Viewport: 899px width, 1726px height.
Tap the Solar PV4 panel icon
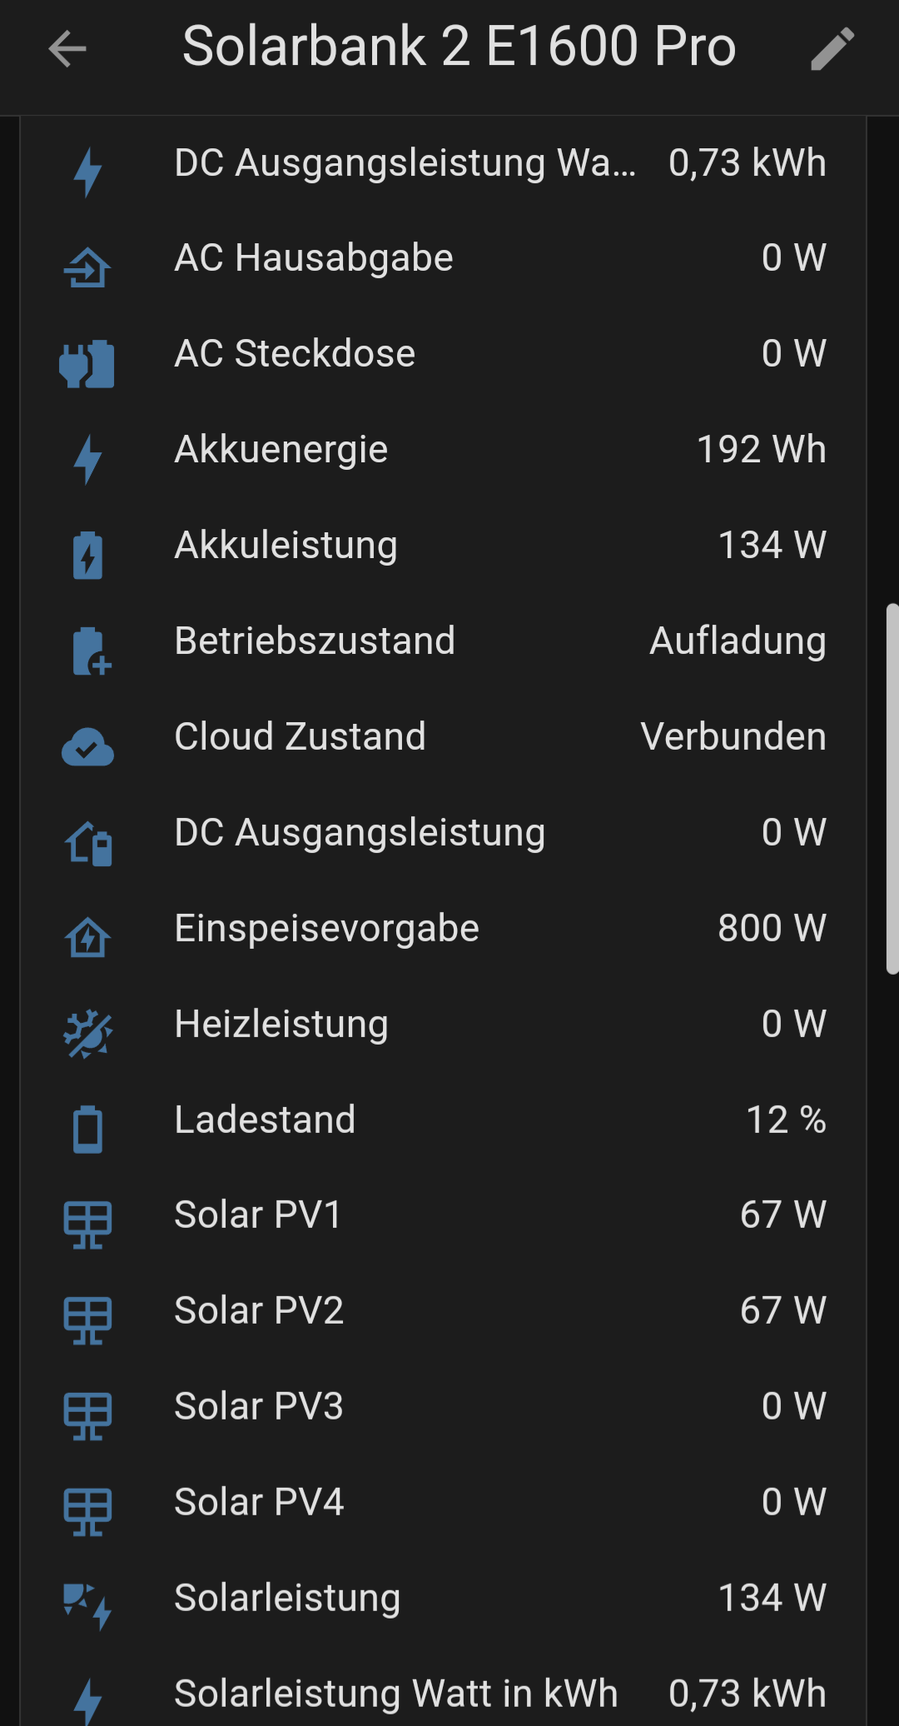click(x=87, y=1513)
